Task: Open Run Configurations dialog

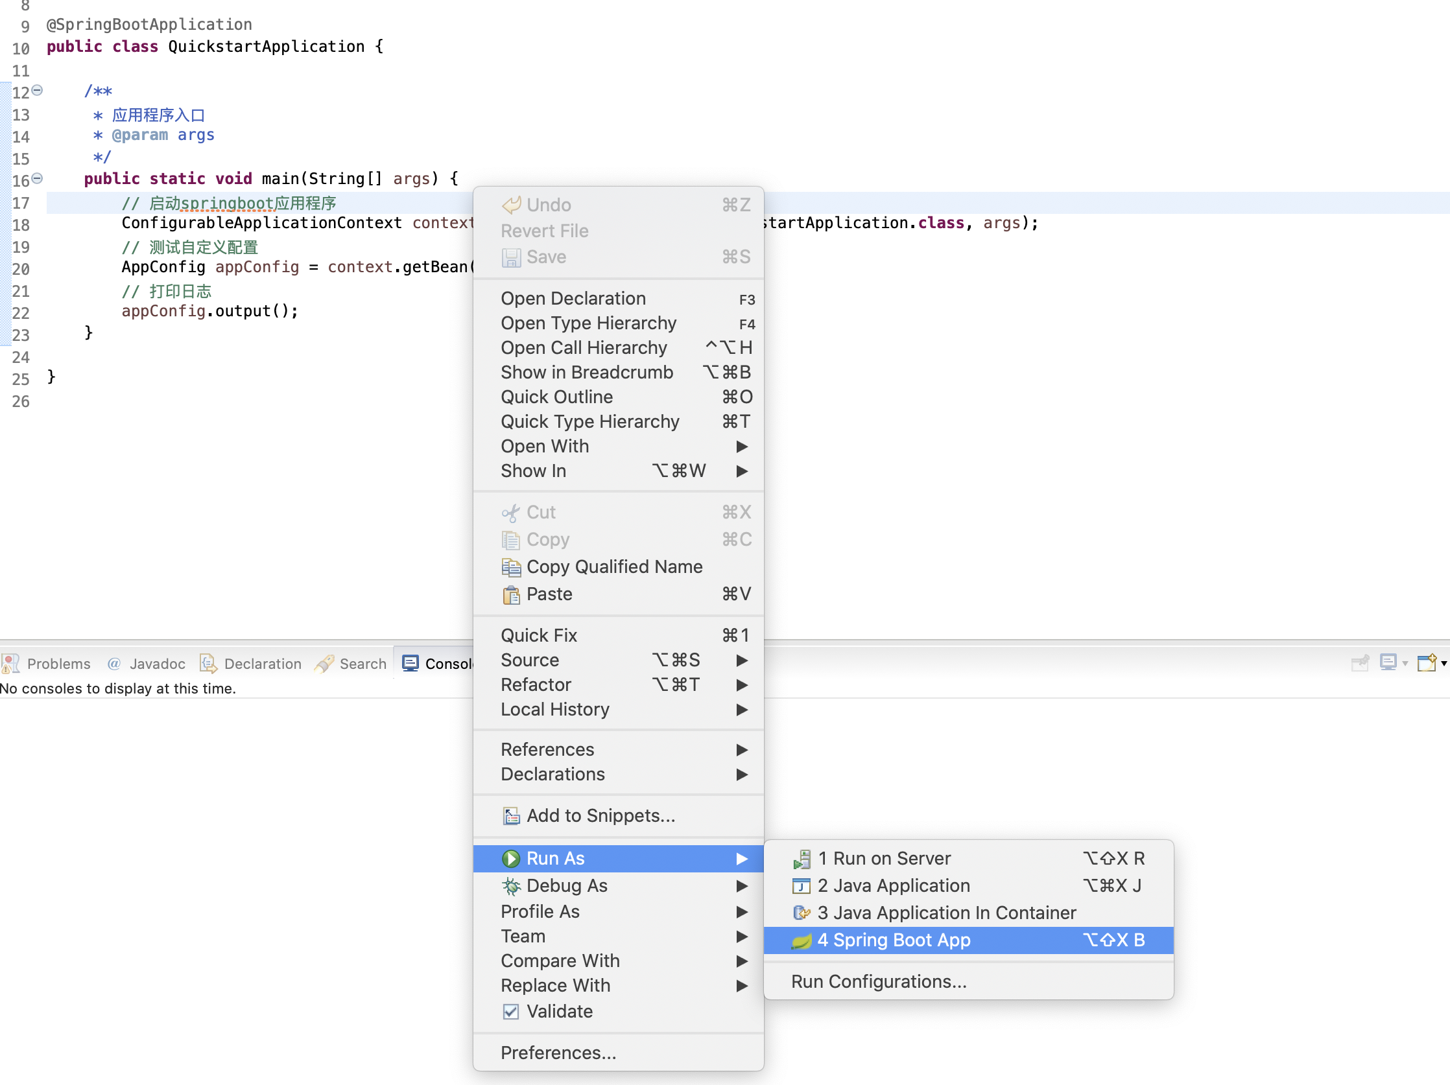Action: [879, 982]
